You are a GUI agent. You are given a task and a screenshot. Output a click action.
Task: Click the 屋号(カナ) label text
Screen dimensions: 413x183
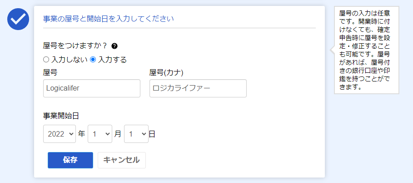point(169,73)
